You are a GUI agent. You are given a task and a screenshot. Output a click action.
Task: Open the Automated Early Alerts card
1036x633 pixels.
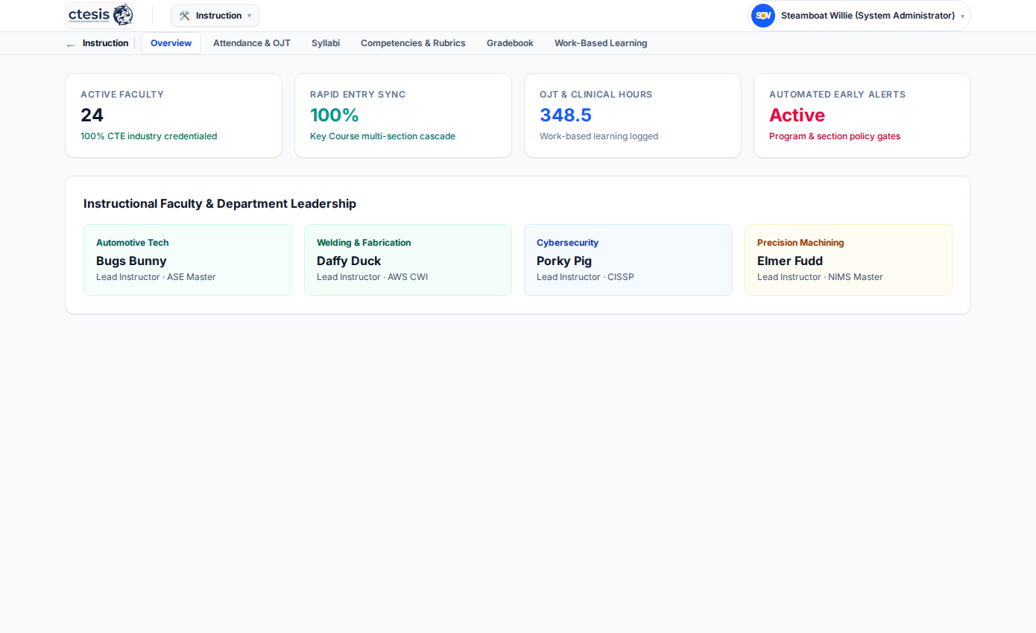tap(862, 115)
